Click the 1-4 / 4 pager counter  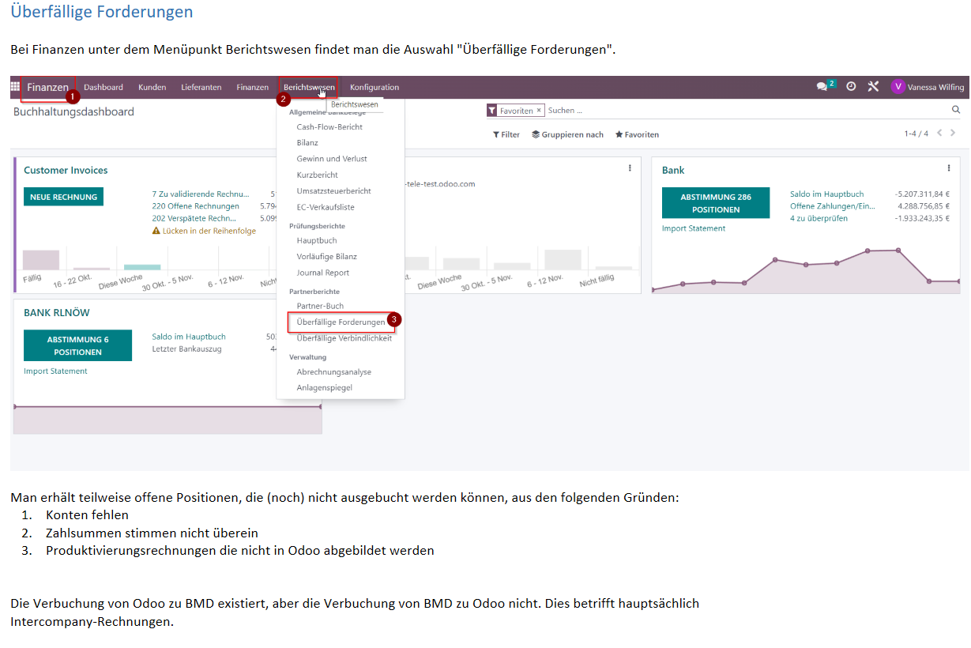click(916, 134)
